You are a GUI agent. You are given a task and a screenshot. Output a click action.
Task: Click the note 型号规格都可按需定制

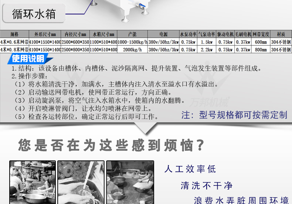[234, 115]
